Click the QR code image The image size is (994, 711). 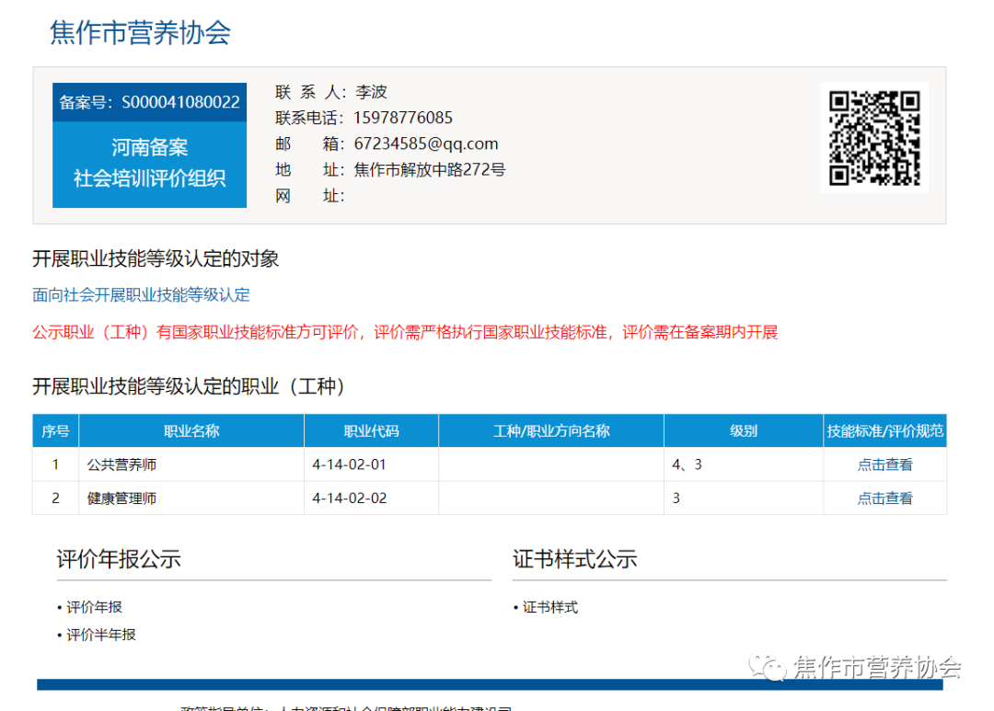(874, 138)
